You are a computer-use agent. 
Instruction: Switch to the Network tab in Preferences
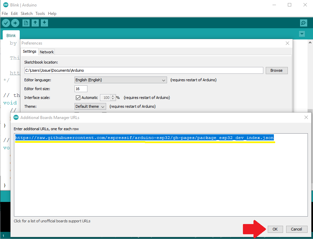(x=47, y=52)
